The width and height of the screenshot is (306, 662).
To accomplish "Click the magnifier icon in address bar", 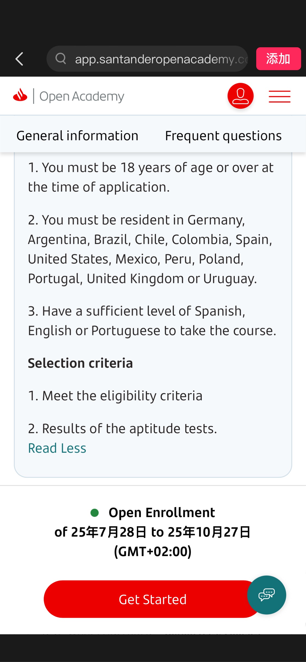I will (61, 58).
